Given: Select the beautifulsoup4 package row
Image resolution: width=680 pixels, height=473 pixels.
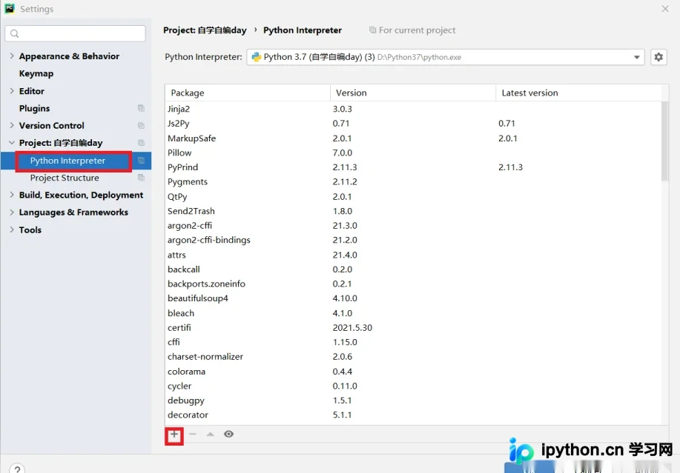Looking at the screenshot, I should pyautogui.click(x=413, y=298).
